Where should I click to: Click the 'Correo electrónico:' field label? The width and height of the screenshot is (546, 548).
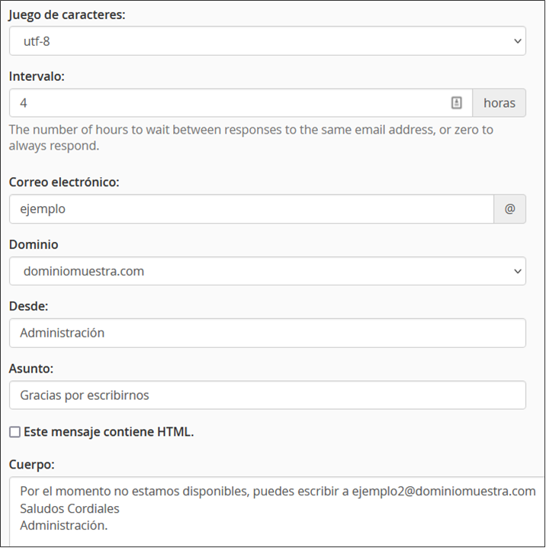[x=64, y=182]
